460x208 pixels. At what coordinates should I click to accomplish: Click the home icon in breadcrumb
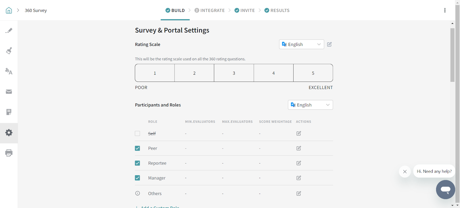(x=9, y=10)
